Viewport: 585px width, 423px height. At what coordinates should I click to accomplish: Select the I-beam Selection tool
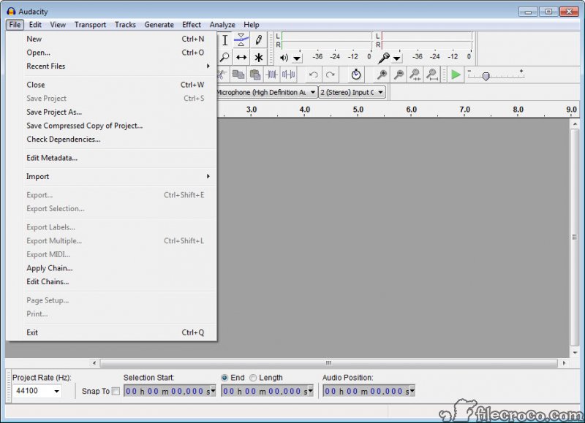225,40
